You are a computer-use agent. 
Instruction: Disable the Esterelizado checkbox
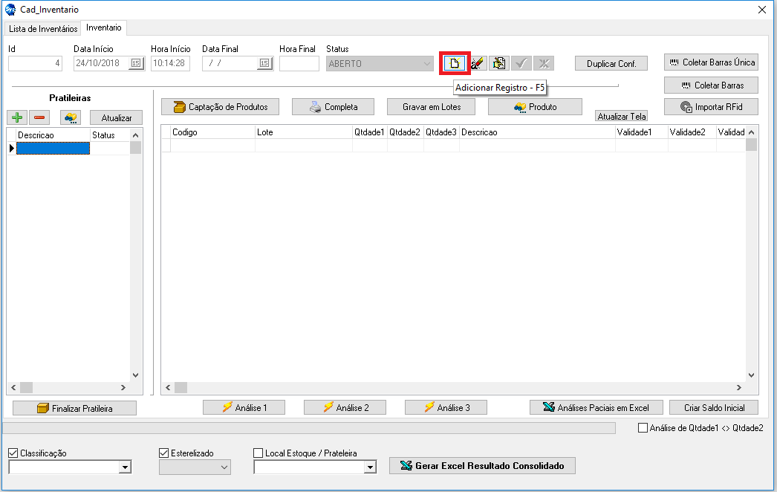(164, 453)
